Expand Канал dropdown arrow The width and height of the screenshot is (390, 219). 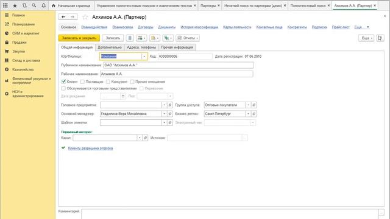[x=140, y=138]
